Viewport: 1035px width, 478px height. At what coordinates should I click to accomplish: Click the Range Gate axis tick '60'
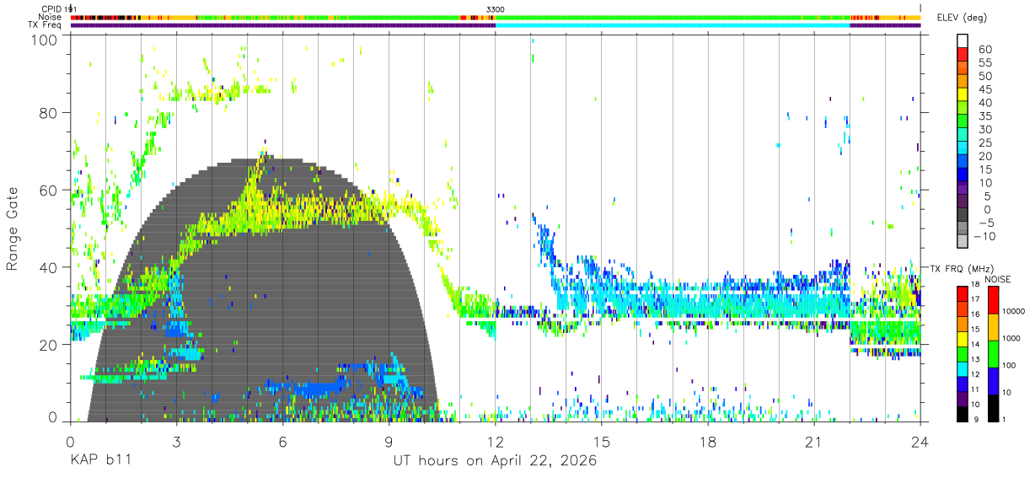point(49,191)
